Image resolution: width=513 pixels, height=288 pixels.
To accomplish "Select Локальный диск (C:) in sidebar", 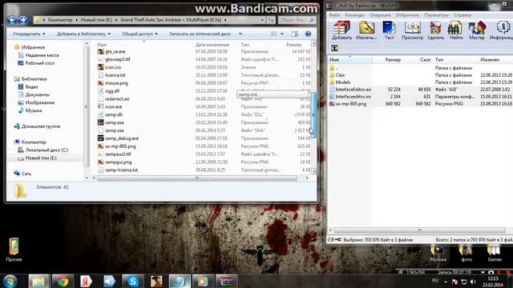I will 46,150.
